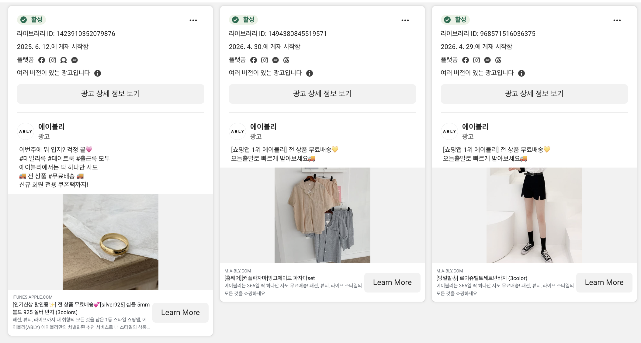Click 활성 status badge on shorts ad card
This screenshot has width=641, height=343.
coord(456,19)
